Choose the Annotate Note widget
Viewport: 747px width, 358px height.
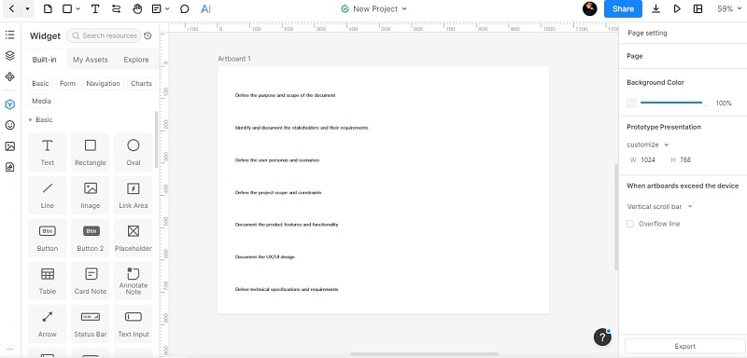(x=134, y=281)
